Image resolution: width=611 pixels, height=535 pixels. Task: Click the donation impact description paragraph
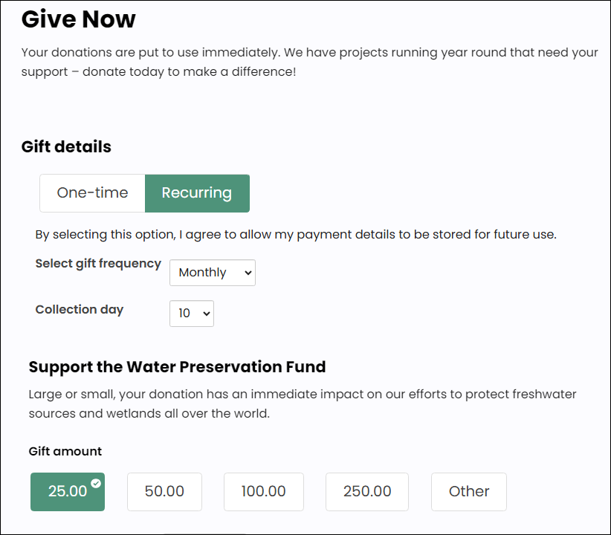point(303,403)
